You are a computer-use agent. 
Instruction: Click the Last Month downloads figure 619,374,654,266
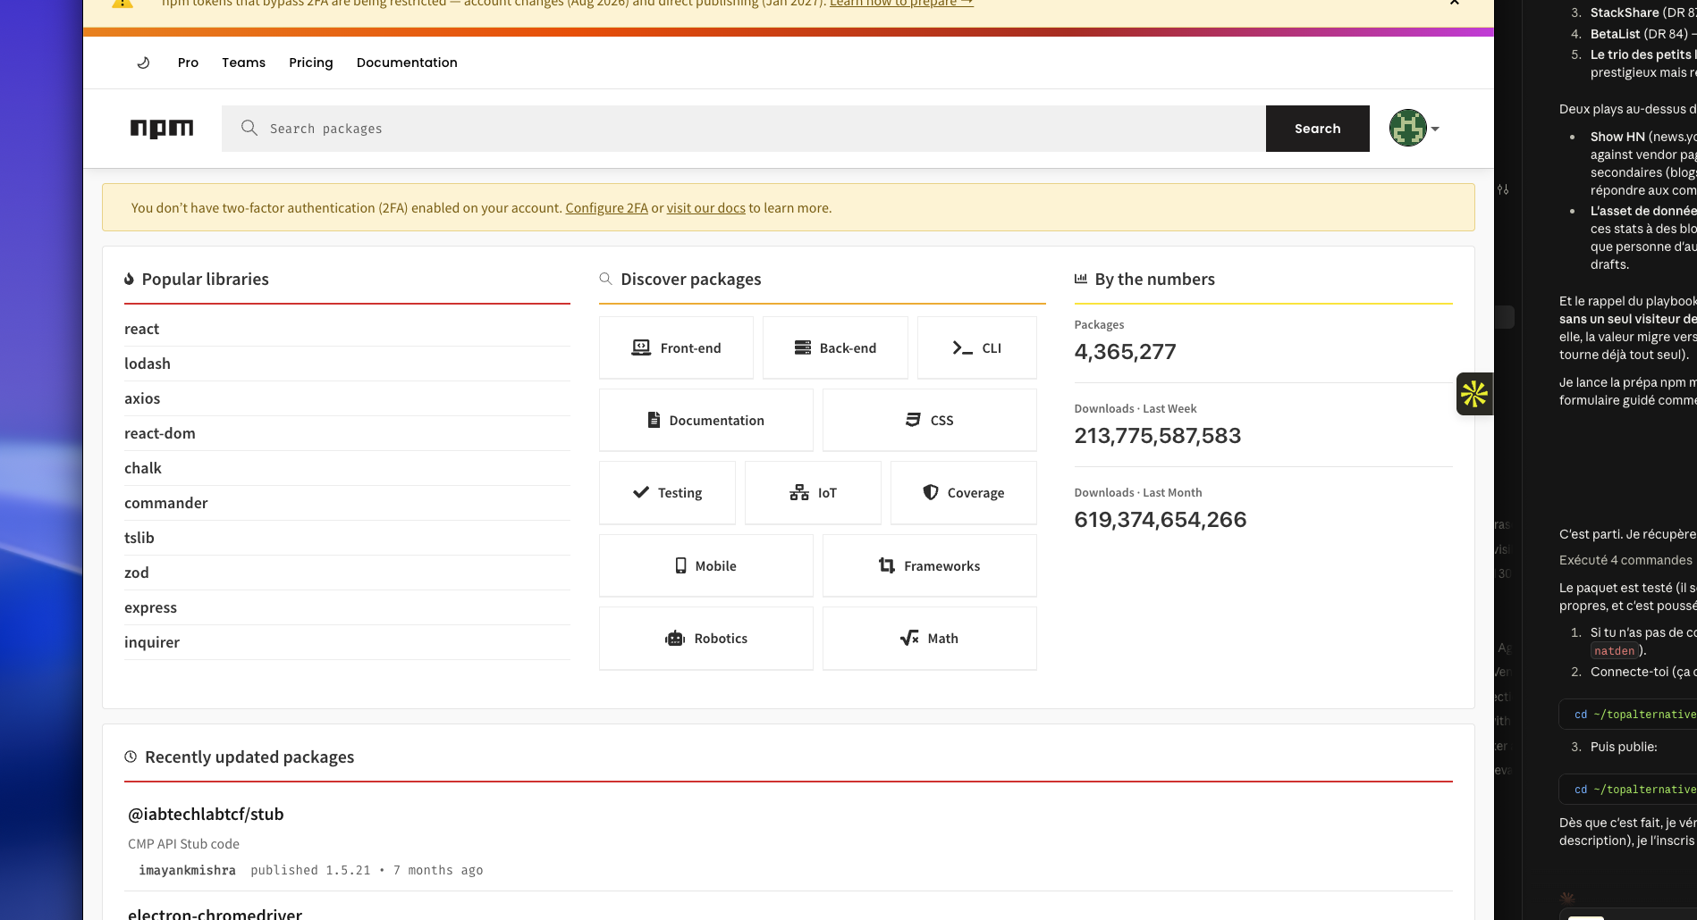click(x=1161, y=520)
